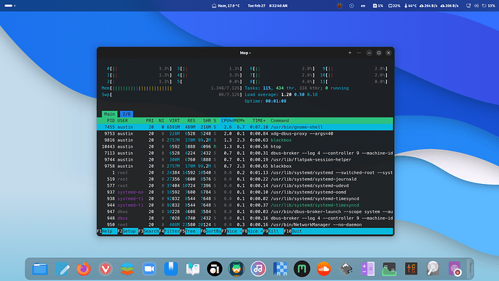Open the keyboard layout 'en' indicator

click(363, 6)
